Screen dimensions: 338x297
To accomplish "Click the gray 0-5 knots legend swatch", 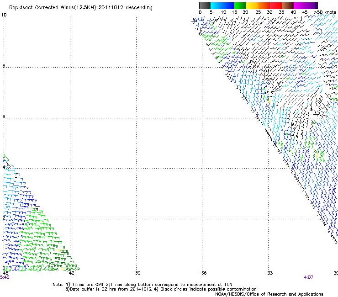I will 205,5.
